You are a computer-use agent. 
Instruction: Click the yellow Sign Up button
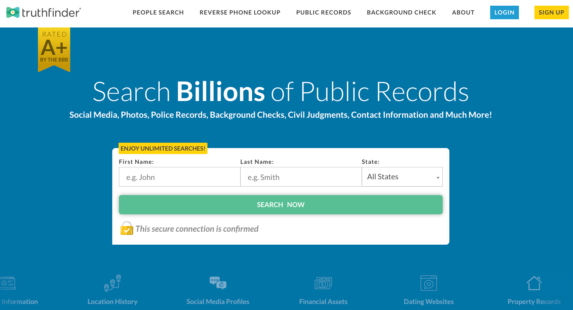(x=551, y=12)
